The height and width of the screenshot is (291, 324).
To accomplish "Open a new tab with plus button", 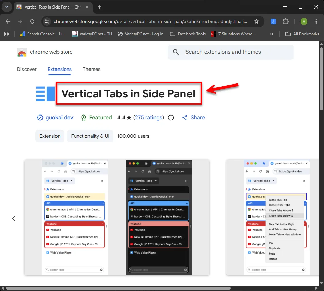I will pyautogui.click(x=99, y=7).
